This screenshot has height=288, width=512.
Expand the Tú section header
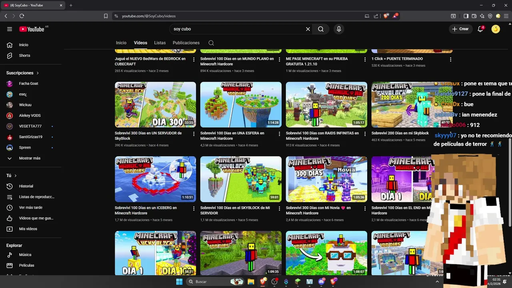12,176
